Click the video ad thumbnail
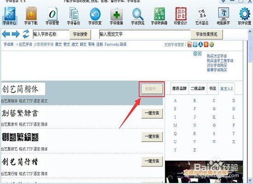Image resolution: width=253 pixels, height=184 pixels. 204,172
